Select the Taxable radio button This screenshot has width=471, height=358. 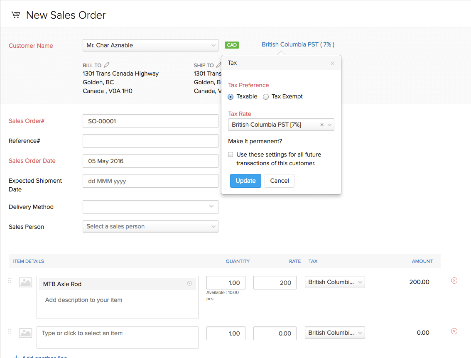[230, 96]
